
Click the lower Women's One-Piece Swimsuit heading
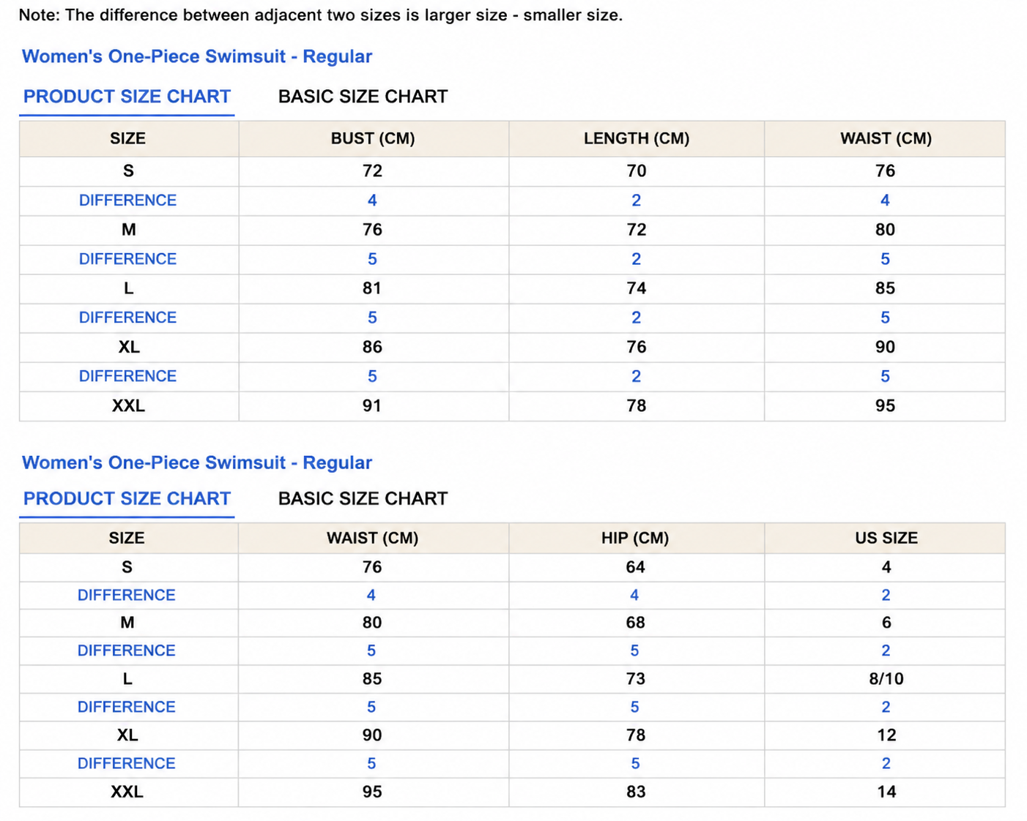pyautogui.click(x=197, y=462)
